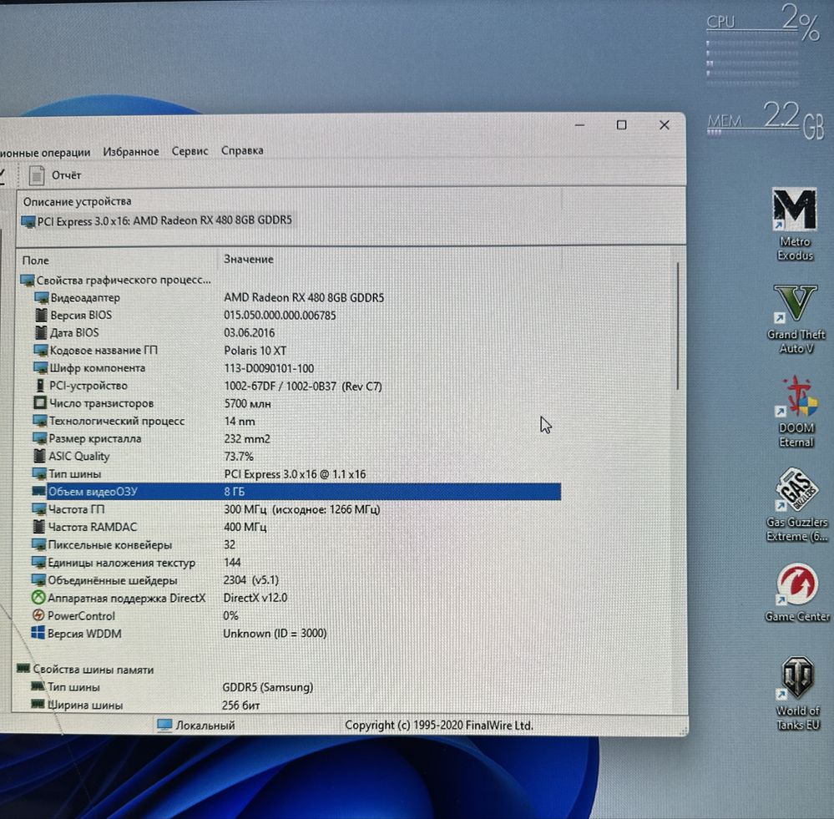Click the Polaris 10 XT value

point(255,351)
